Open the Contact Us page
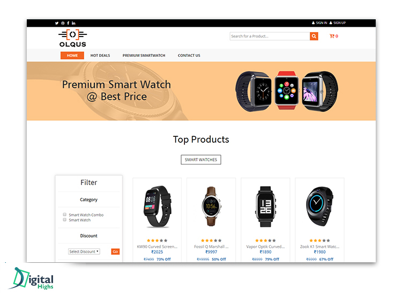The width and height of the screenshot is (402, 295). click(189, 55)
